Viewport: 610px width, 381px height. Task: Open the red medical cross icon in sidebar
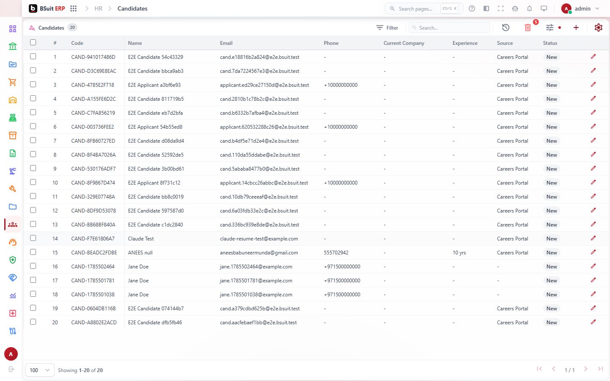pyautogui.click(x=13, y=313)
